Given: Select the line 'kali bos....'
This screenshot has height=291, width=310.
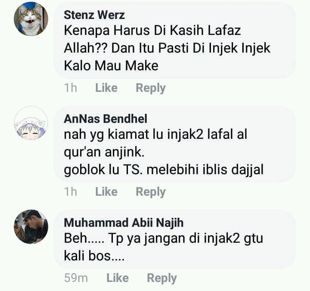Looking at the screenshot, I should click(94, 256).
